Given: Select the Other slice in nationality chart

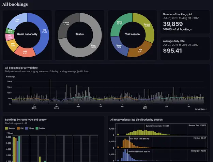Looking at the screenshot, I should [18, 20].
